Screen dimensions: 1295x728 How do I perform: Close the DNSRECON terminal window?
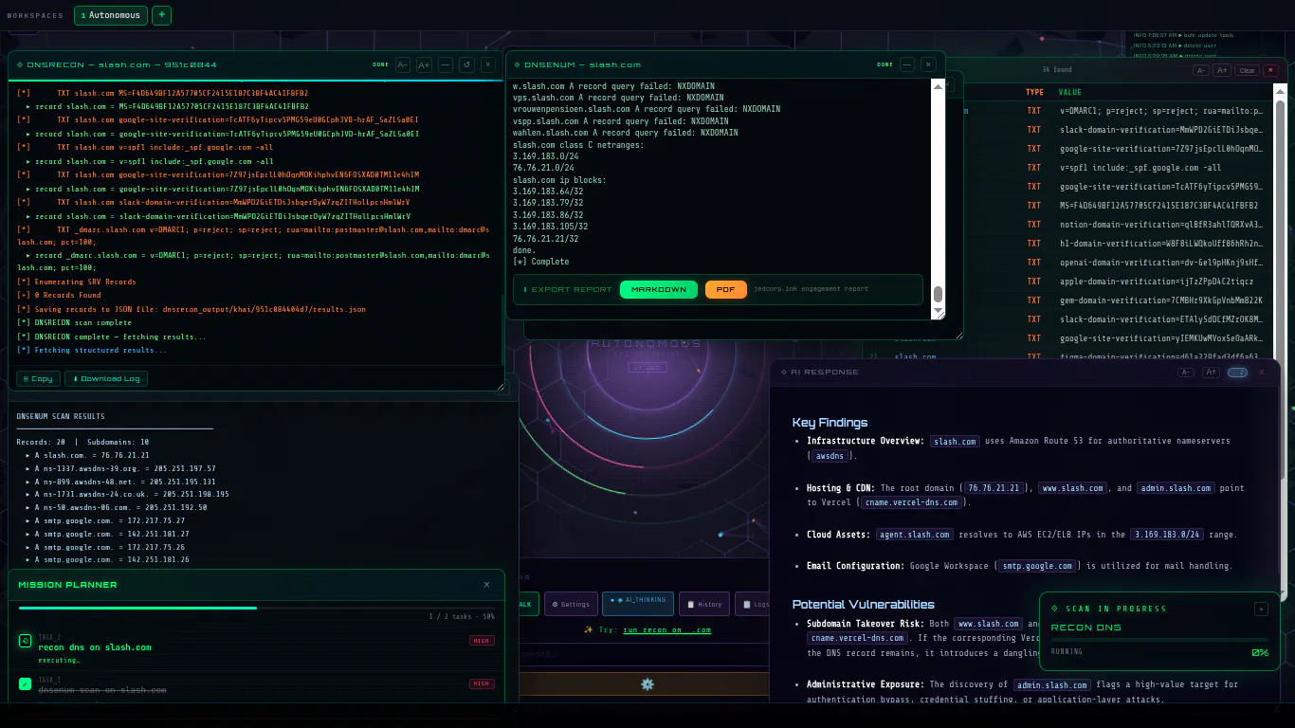click(x=487, y=64)
